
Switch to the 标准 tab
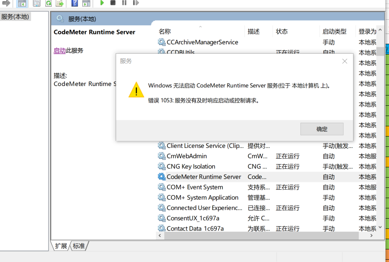79,246
